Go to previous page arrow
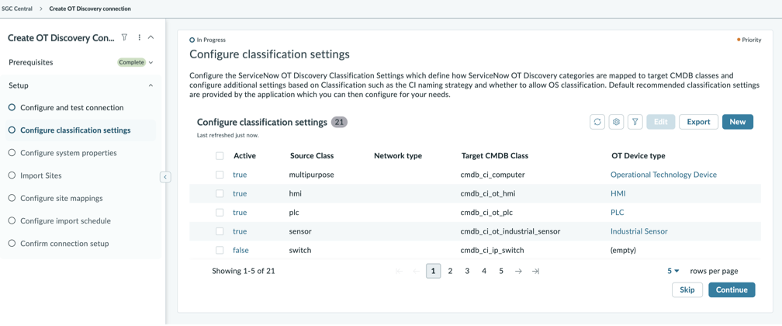Viewport: 782px width, 326px height. [x=416, y=271]
